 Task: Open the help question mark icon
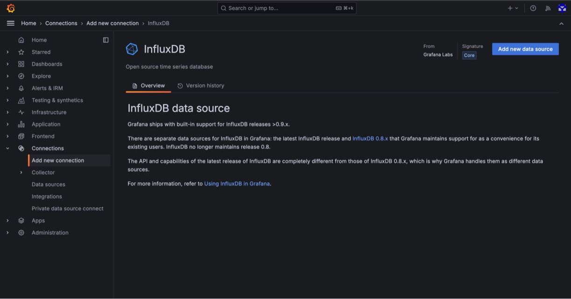coord(533,8)
